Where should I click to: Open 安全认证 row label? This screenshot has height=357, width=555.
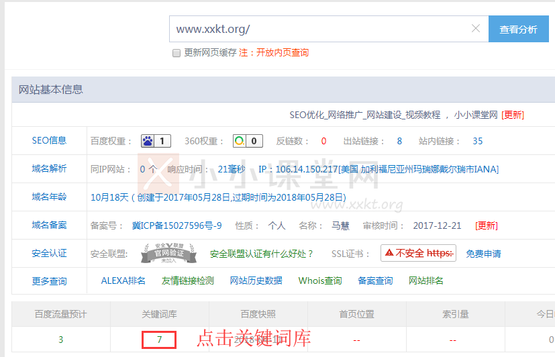49,254
